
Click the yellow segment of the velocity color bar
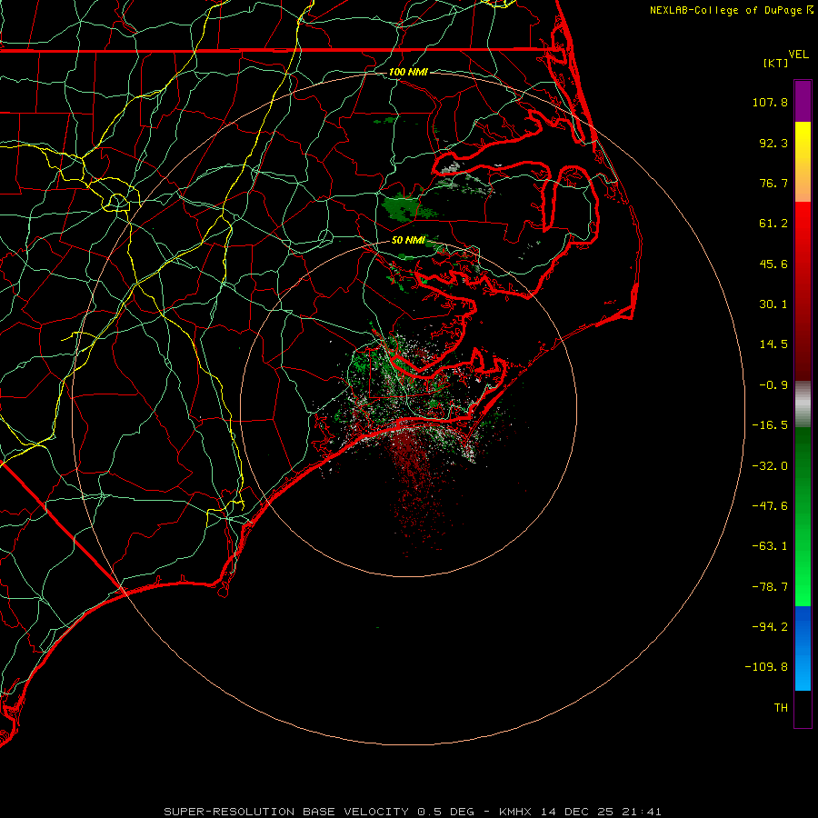tap(803, 162)
